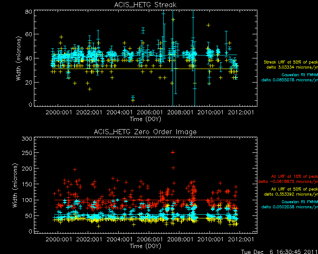Click the yellow outlier near 72 microns in Streak plot

173,19
